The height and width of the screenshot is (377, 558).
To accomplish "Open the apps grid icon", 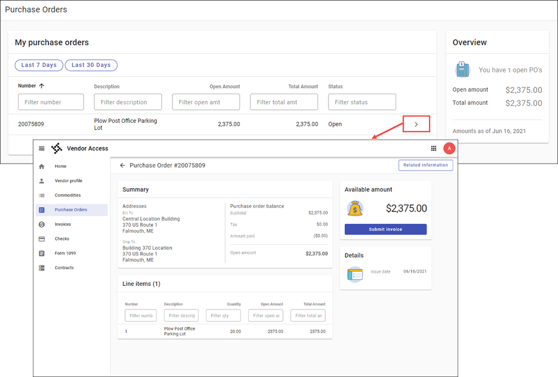I will [x=433, y=148].
